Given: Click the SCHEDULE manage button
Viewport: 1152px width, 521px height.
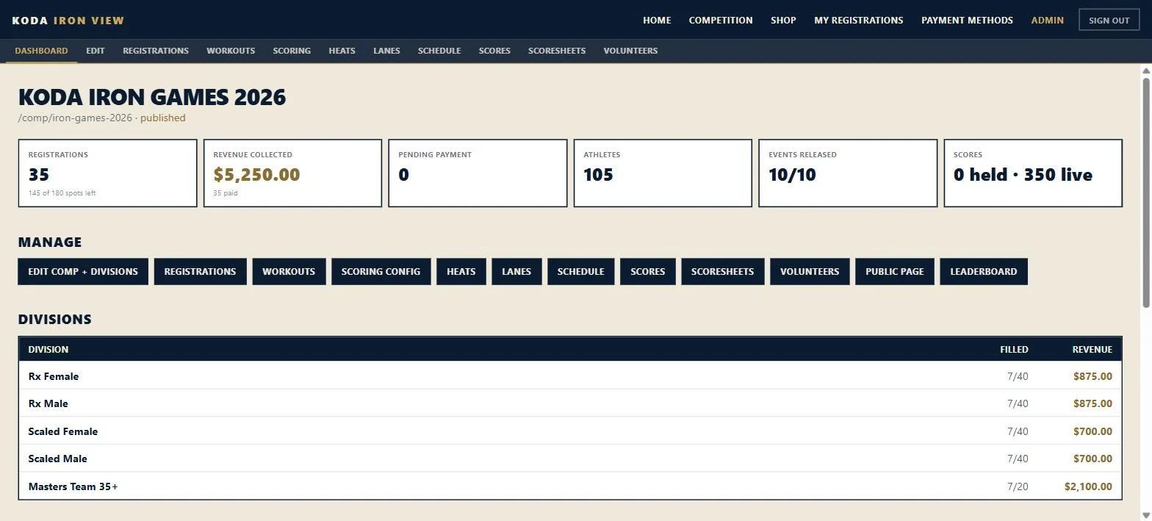Looking at the screenshot, I should click(x=580, y=271).
